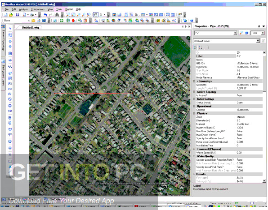Viewport: 268px width, 210px height.
Task: Click the New project icon in toolbar
Action: click(6, 15)
